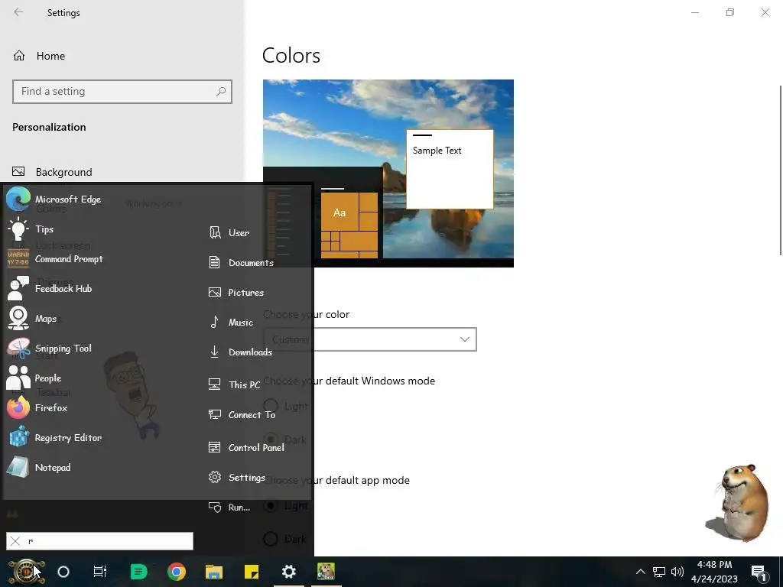Open Feedback Hub from start menu
783x587 pixels.
50,289
